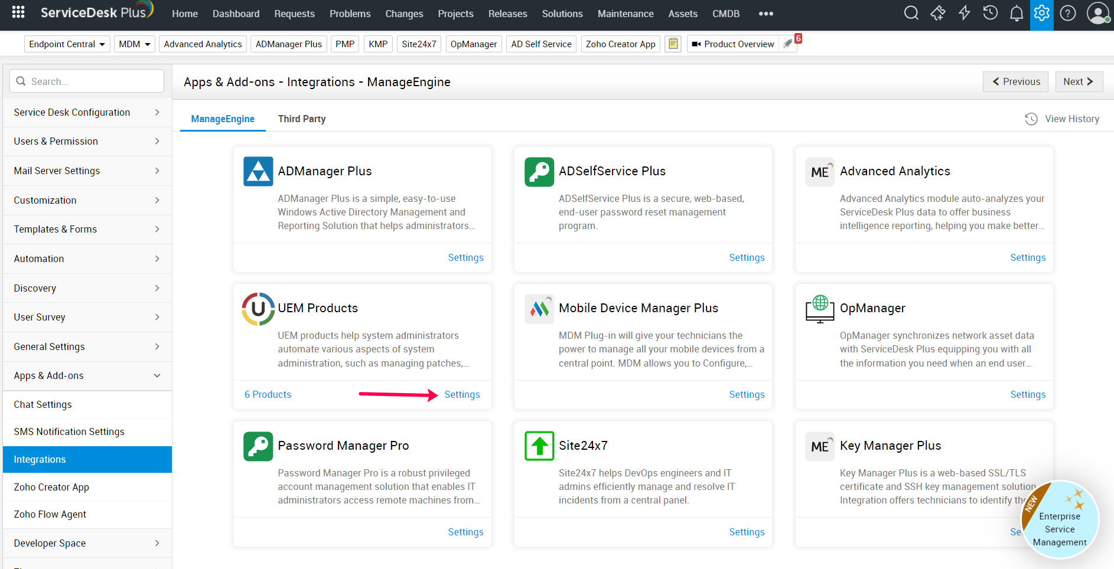Open the app launcher grid icon
This screenshot has height=569, width=1114.
[x=18, y=12]
